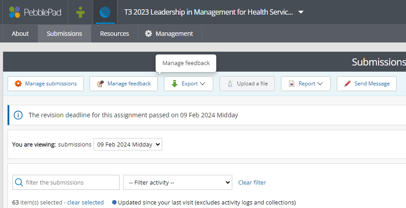This screenshot has height=208, width=406.
Task: Open the Resources tab
Action: click(114, 34)
